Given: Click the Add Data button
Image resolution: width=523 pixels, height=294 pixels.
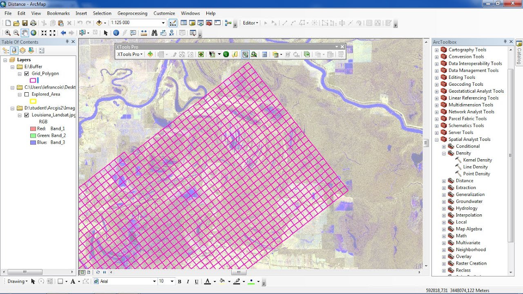Looking at the screenshot, I should click(x=99, y=23).
